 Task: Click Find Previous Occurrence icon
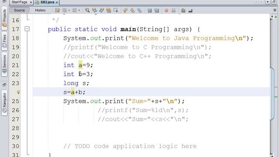(x=94, y=10)
